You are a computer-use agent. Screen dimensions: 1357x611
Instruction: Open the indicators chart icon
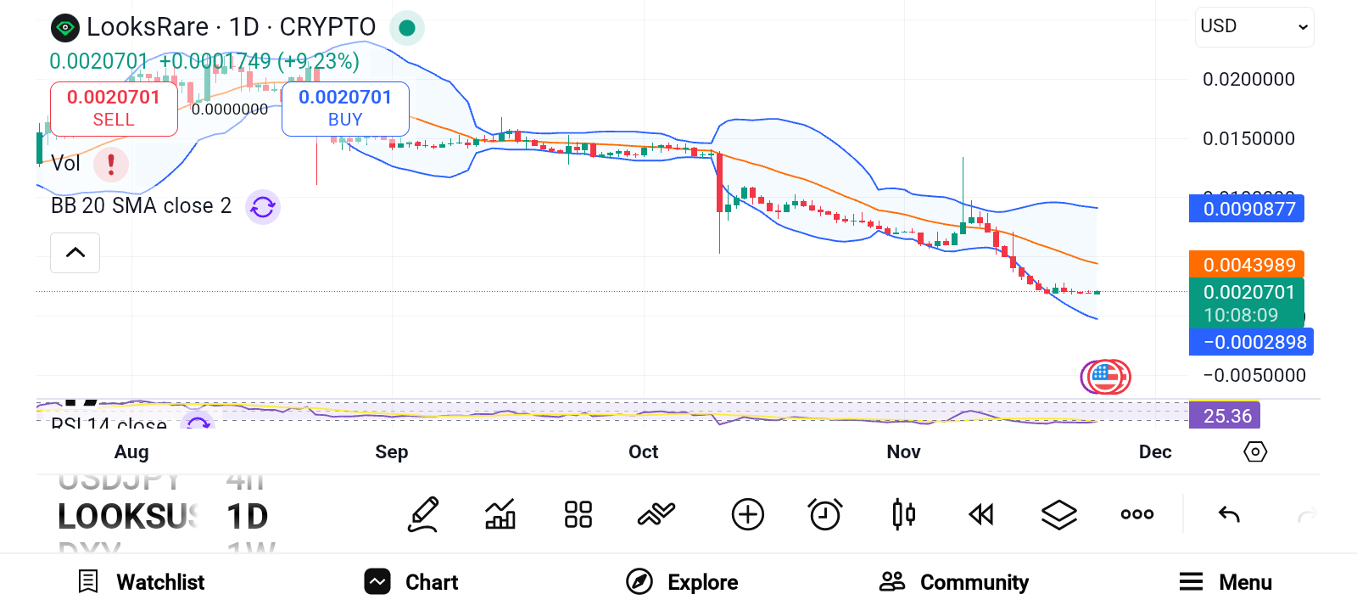[x=500, y=514]
